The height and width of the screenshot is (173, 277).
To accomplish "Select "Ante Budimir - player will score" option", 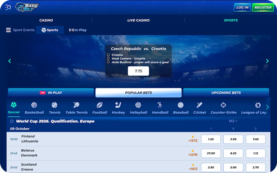I will [x=140, y=62].
